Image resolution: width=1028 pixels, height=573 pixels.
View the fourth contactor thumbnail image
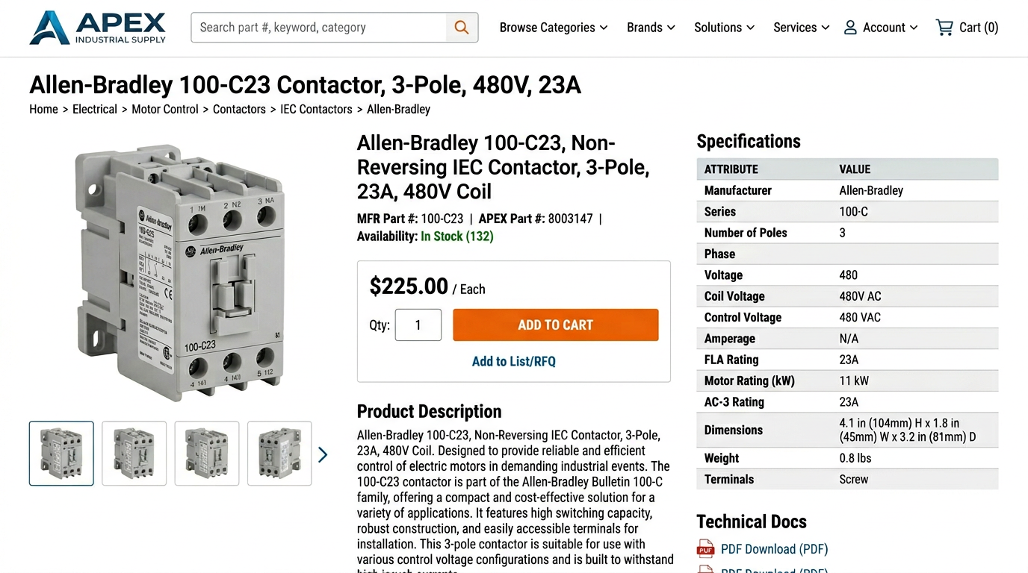279,454
